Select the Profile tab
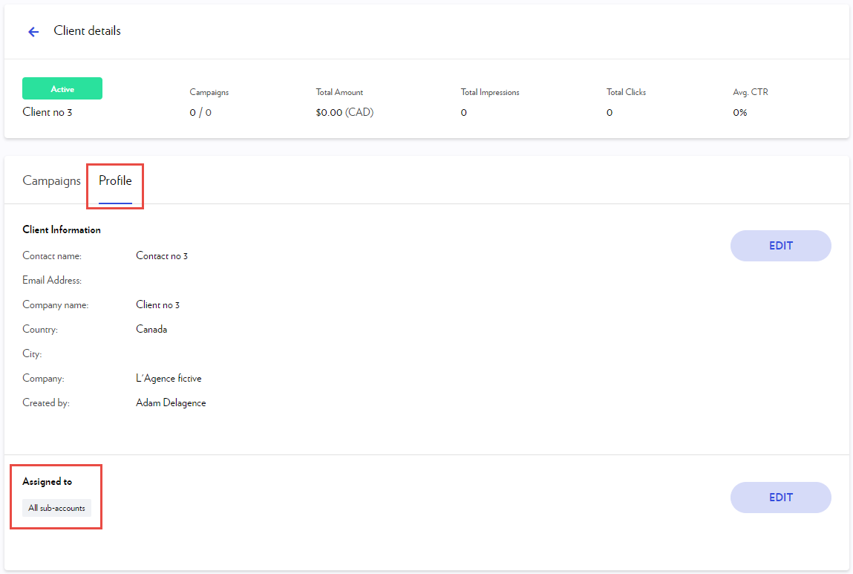The image size is (853, 574). [115, 181]
